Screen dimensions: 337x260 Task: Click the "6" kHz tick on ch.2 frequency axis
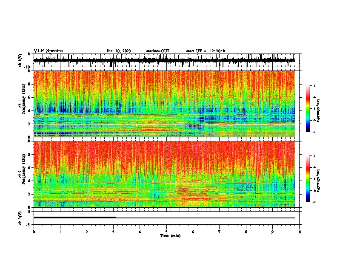pos(29,168)
